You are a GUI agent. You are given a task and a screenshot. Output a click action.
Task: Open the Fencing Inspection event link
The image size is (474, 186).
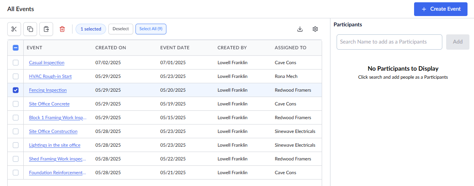48,90
